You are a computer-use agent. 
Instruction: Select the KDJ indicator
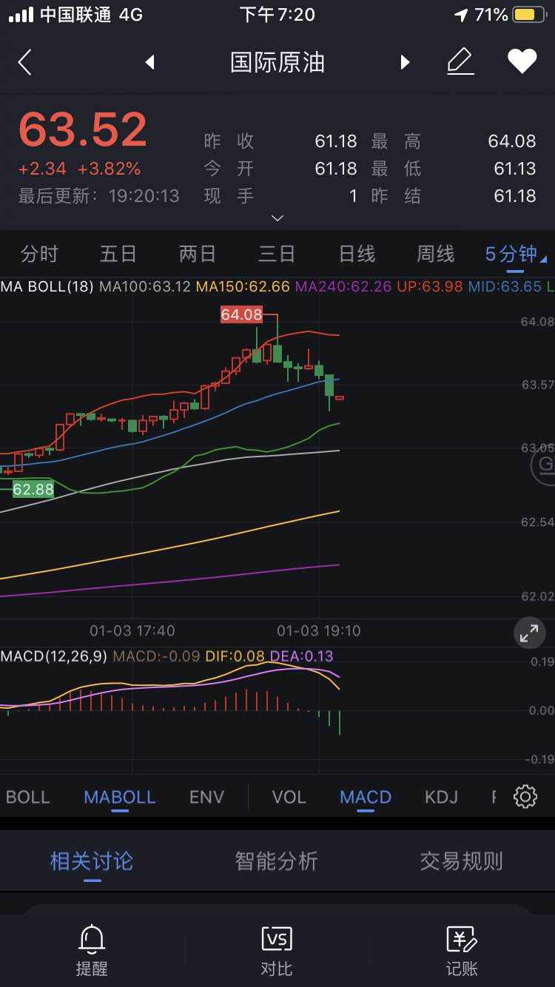click(441, 797)
